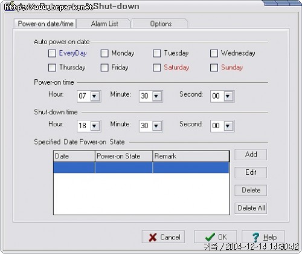Open the Alarm List tab
Viewport: 302px width, 254px height.
(104, 24)
